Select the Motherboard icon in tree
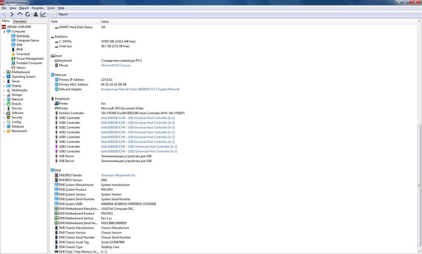422x254 pixels. pyautogui.click(x=8, y=72)
